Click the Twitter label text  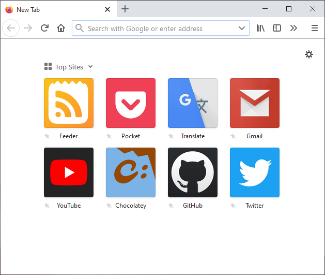(x=254, y=206)
